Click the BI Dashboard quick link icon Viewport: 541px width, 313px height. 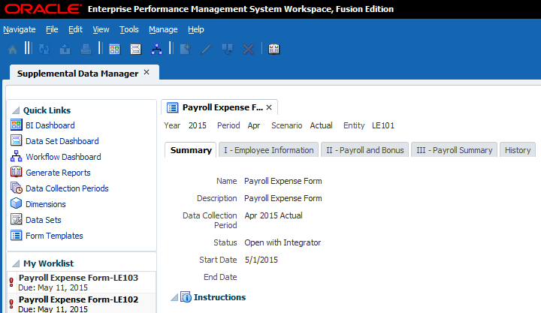(17, 125)
